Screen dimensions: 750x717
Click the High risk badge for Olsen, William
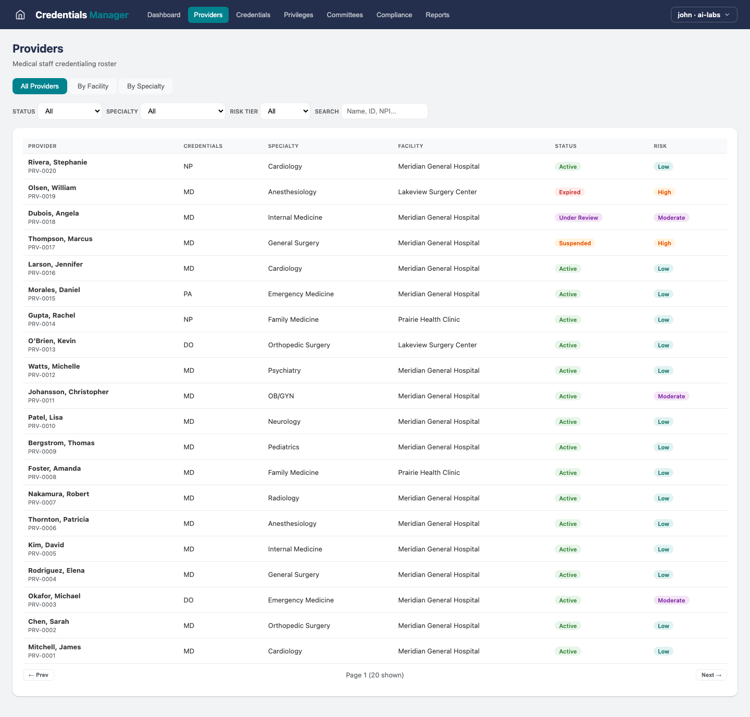[665, 192]
